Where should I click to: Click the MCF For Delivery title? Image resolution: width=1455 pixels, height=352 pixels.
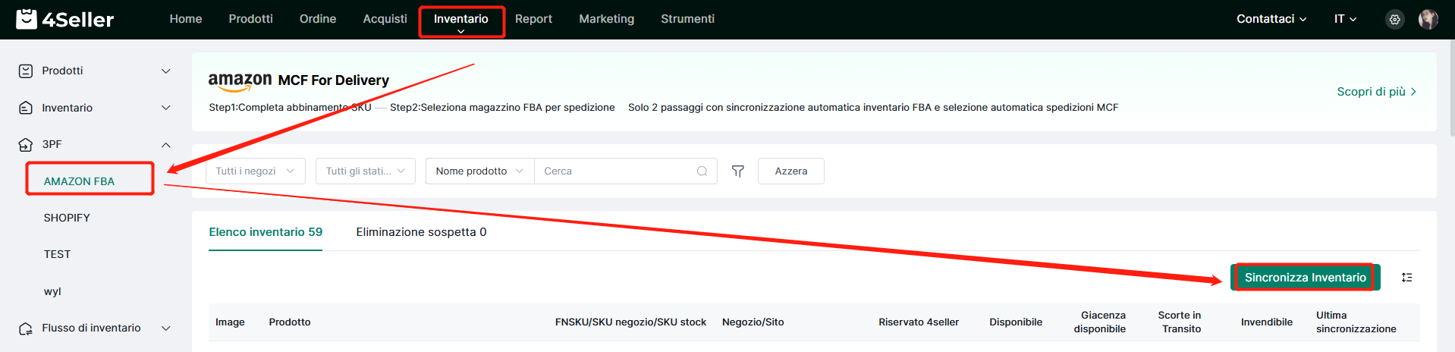(334, 80)
